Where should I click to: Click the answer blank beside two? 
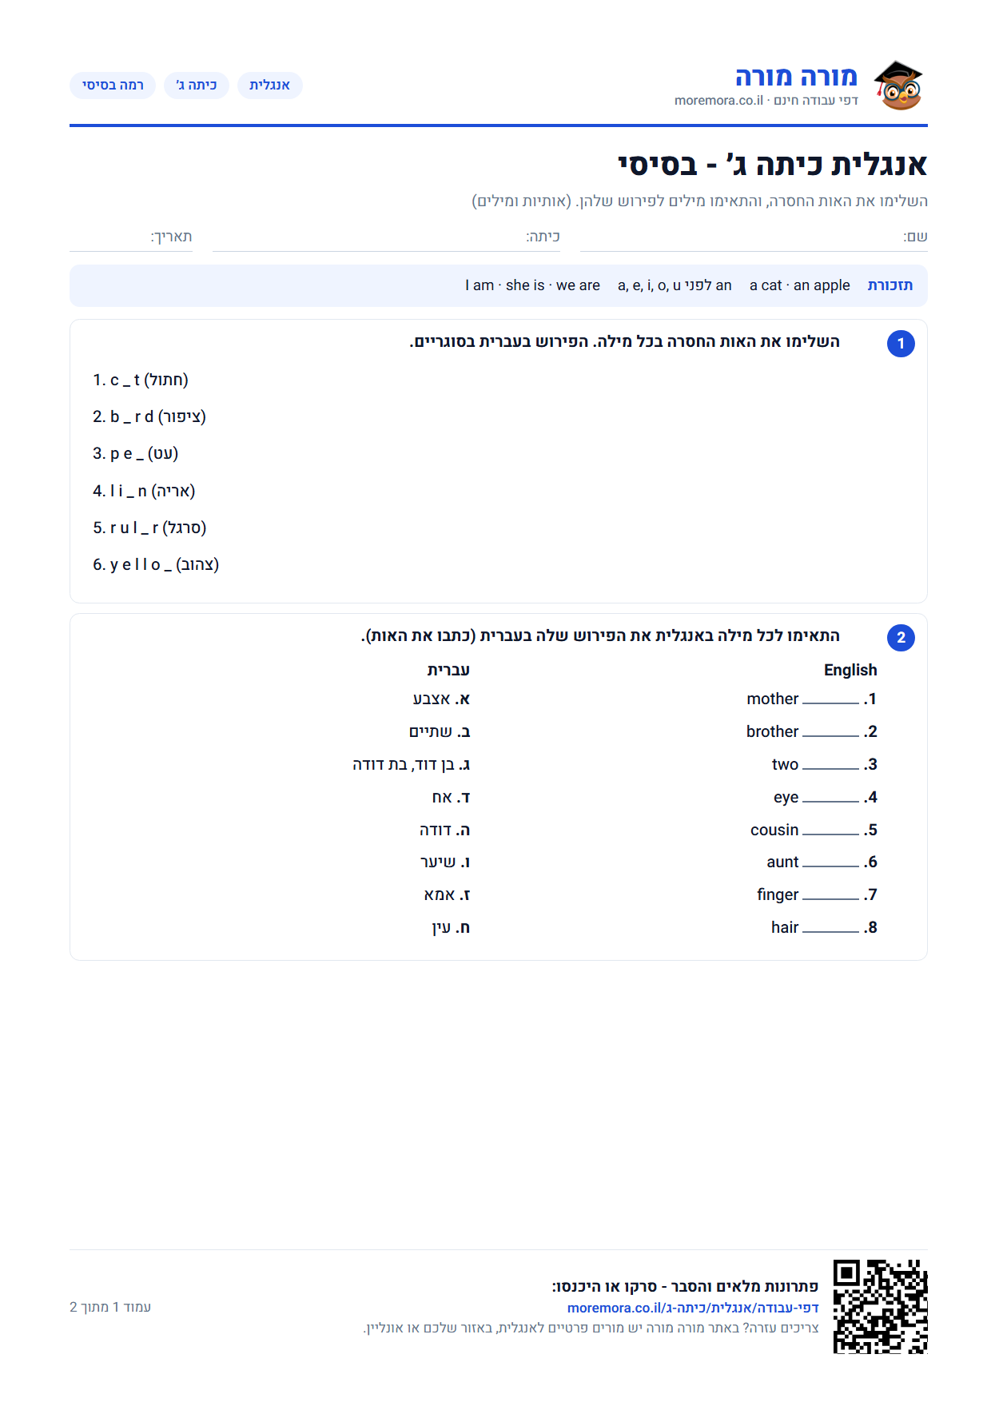point(830,766)
